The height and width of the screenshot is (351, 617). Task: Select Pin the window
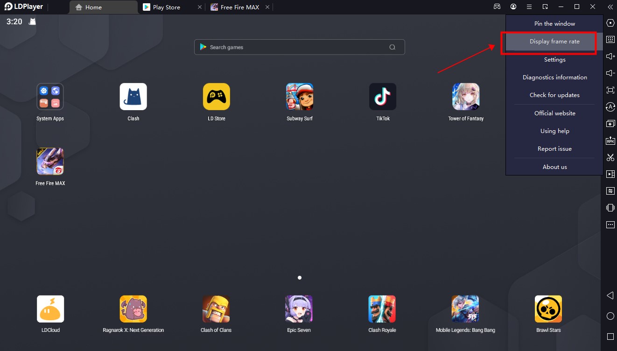click(554, 23)
